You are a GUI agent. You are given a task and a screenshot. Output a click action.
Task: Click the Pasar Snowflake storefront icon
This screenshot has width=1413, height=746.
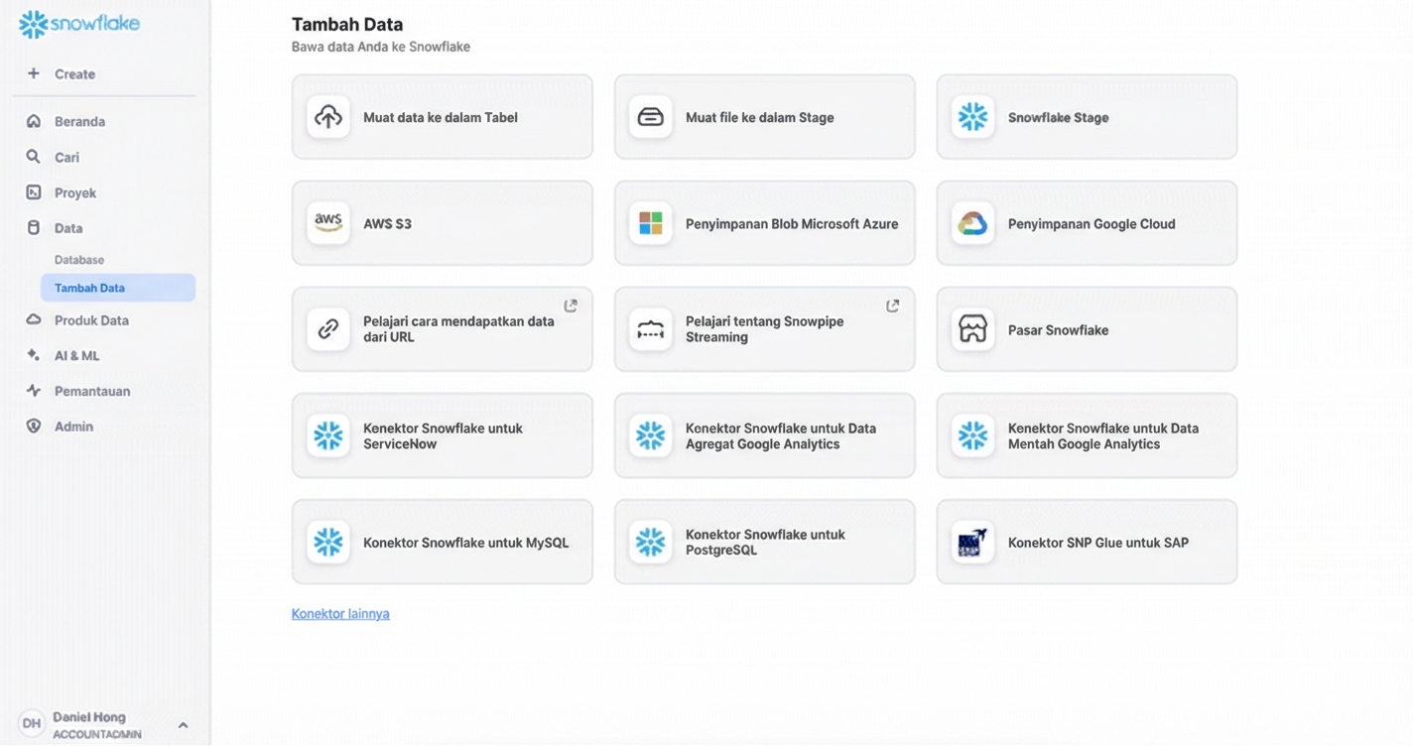click(972, 329)
